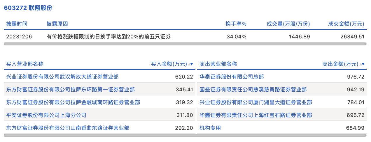
Task: Open 东方财富证券山南香曲东路证券营业部 link
Action: point(68,128)
